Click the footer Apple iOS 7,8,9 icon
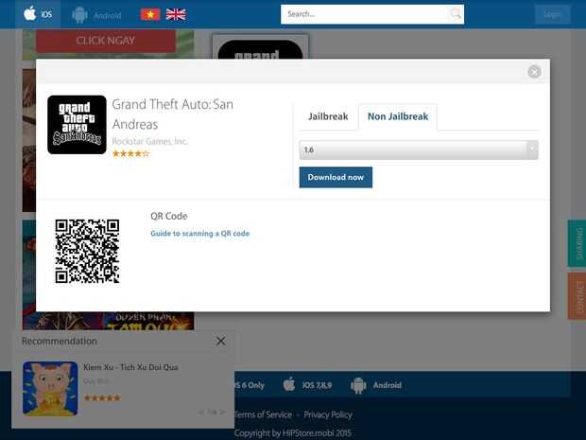This screenshot has height=440, width=586. (x=289, y=384)
